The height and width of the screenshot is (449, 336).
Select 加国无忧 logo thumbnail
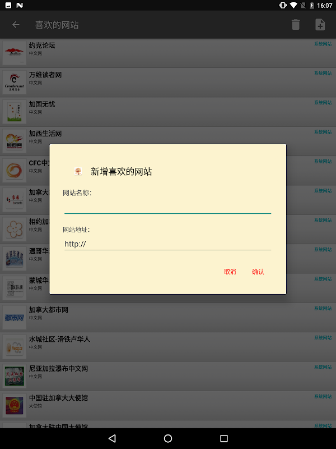click(x=15, y=112)
